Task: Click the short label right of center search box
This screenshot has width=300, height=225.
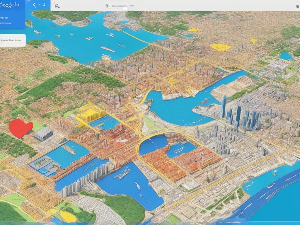Action: point(132,6)
